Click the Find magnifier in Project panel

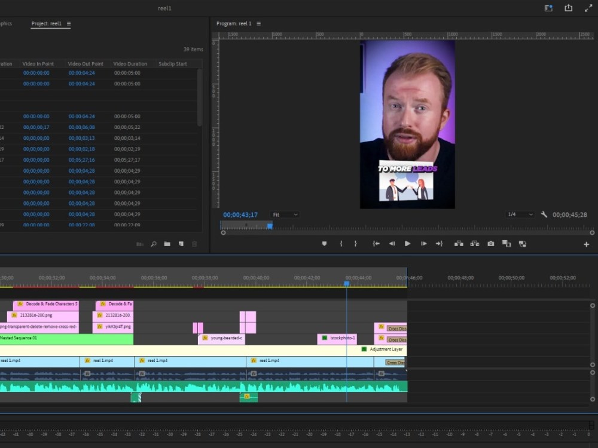[x=154, y=244]
